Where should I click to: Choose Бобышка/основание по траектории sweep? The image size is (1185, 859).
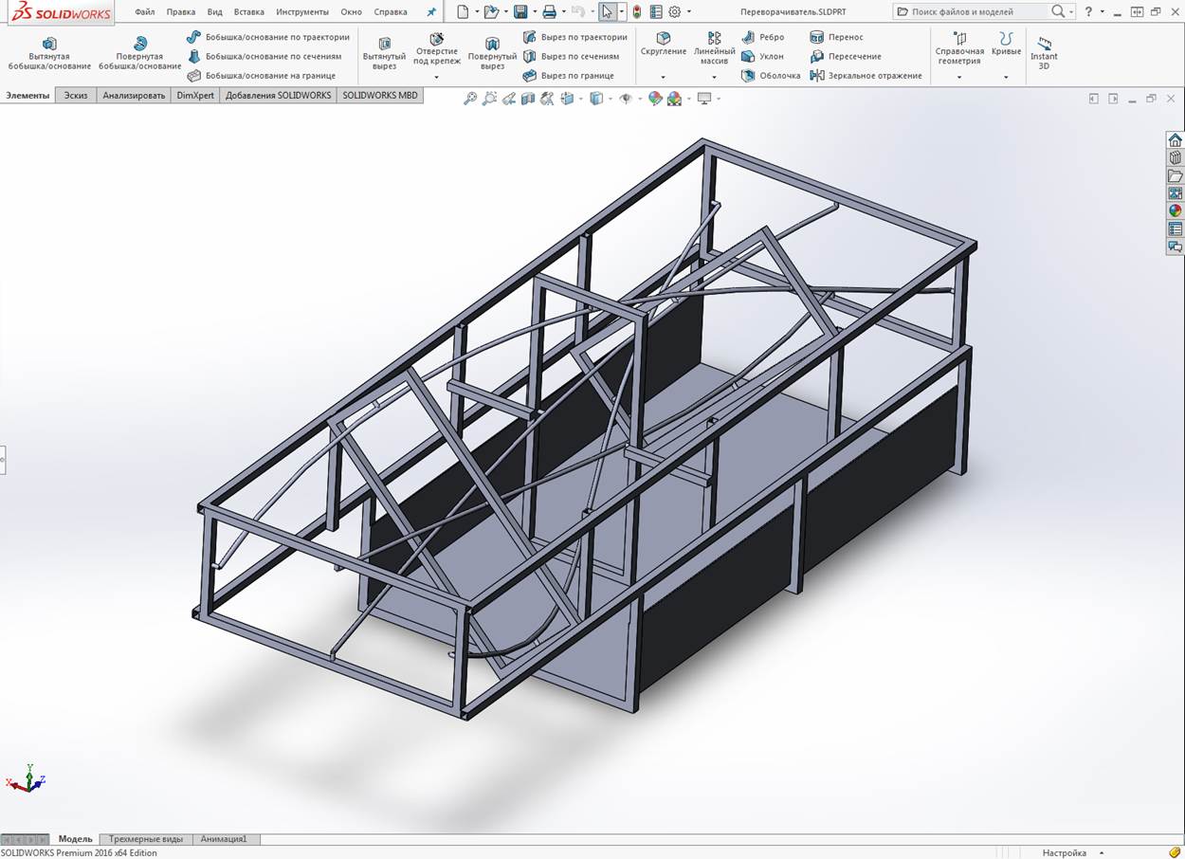click(268, 37)
